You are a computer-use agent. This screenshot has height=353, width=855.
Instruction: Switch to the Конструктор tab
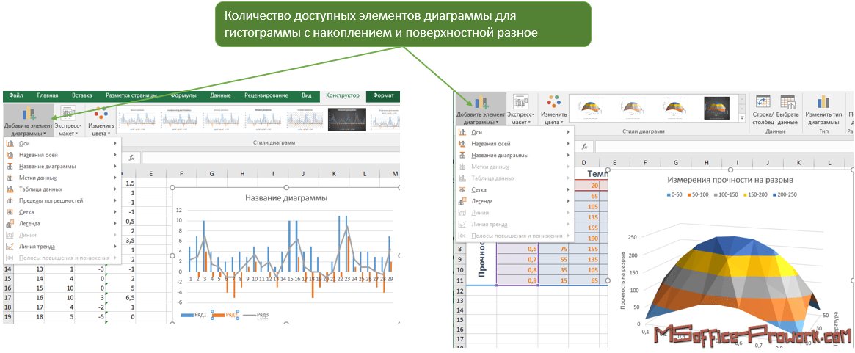pyautogui.click(x=343, y=95)
